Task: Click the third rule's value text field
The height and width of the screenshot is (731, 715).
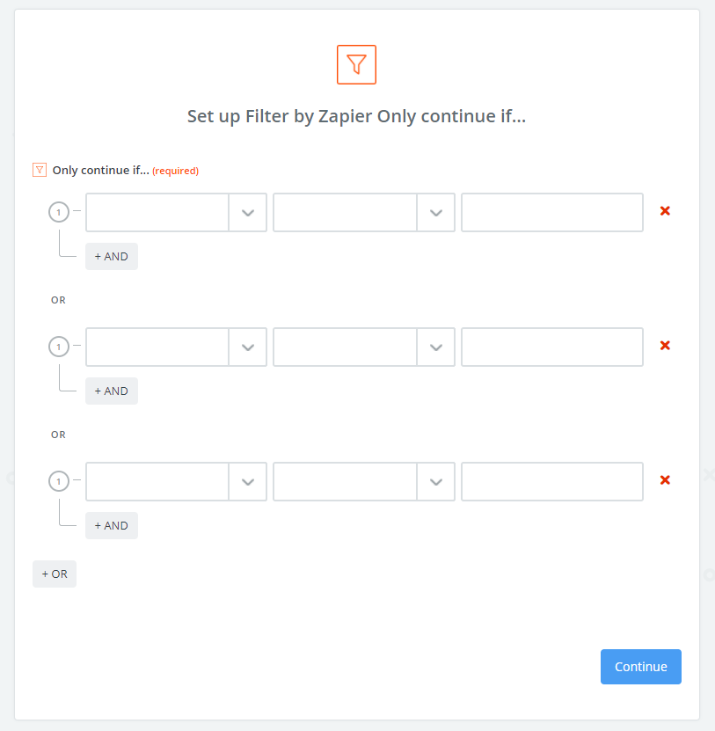Action: click(551, 482)
